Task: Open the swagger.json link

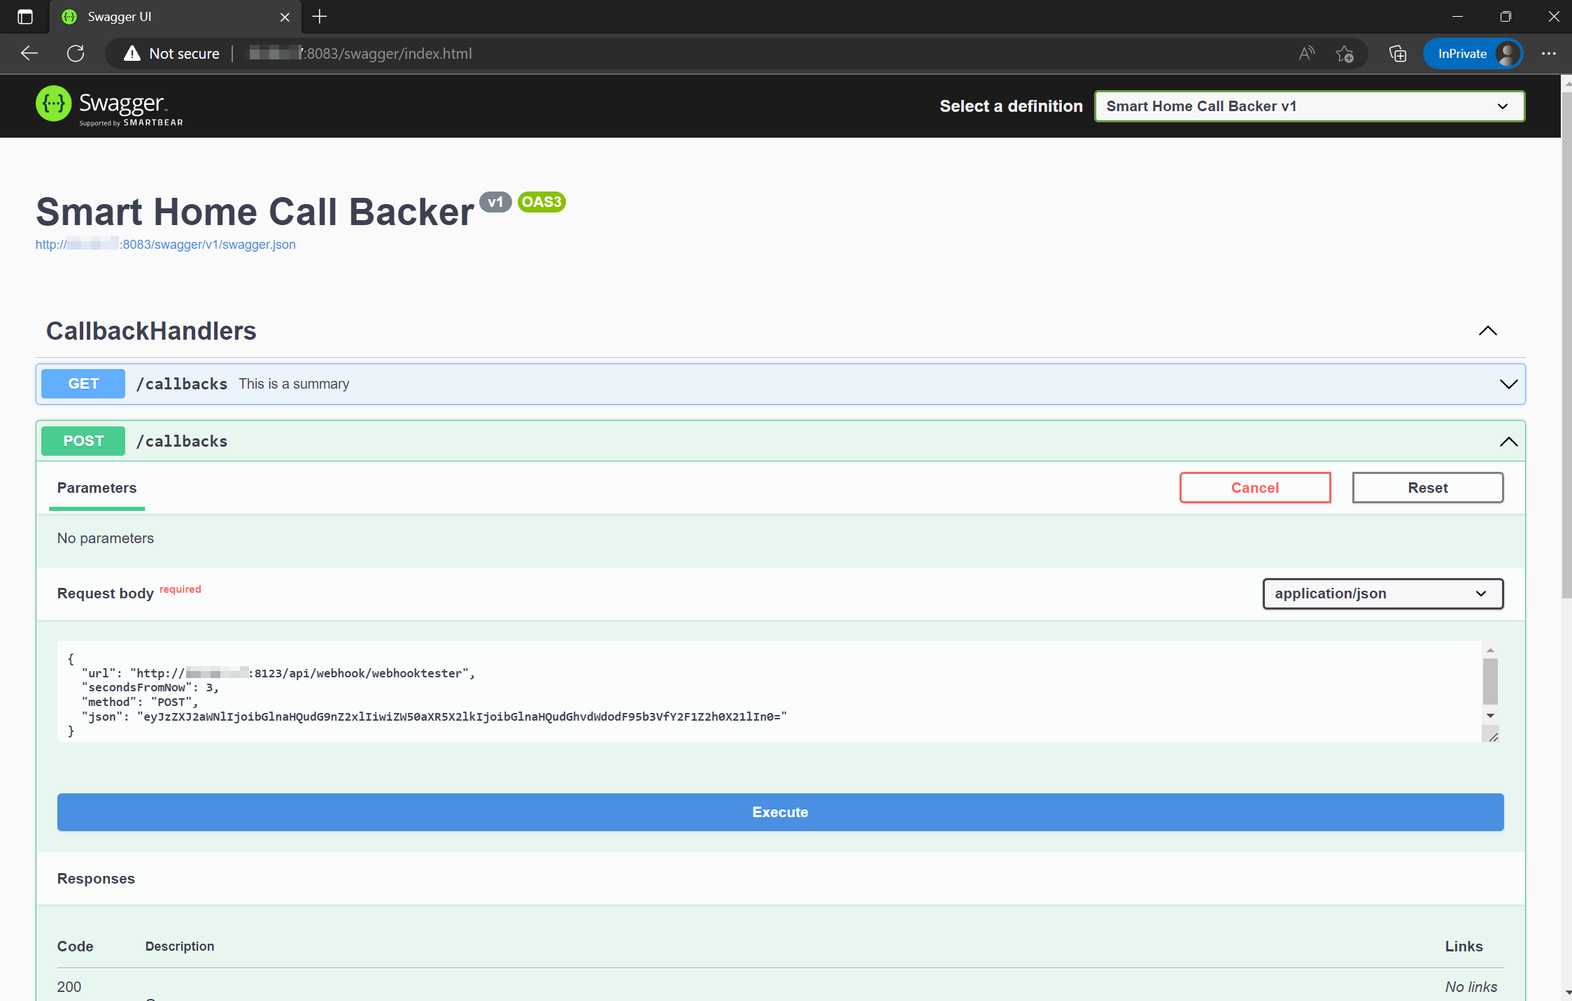Action: (x=166, y=245)
